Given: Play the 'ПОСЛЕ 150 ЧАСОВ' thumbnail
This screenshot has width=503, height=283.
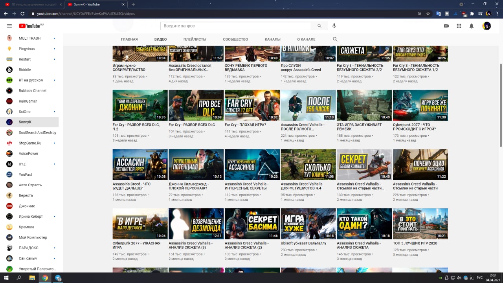Looking at the screenshot, I should [308, 105].
